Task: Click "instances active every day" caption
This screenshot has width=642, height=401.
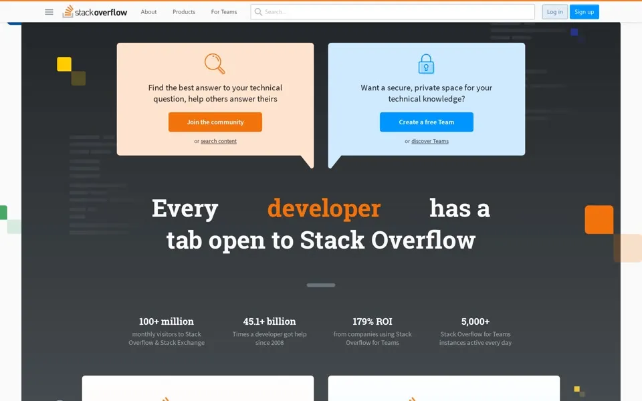Action: tap(475, 343)
